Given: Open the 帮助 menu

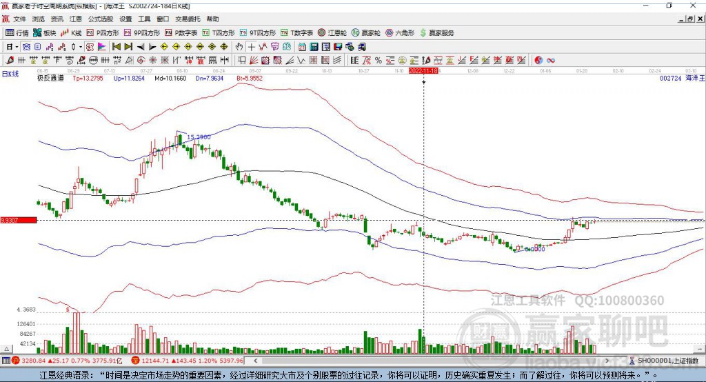Looking at the screenshot, I should [212, 19].
